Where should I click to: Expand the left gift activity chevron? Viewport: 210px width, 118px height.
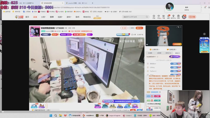tap(47, 106)
